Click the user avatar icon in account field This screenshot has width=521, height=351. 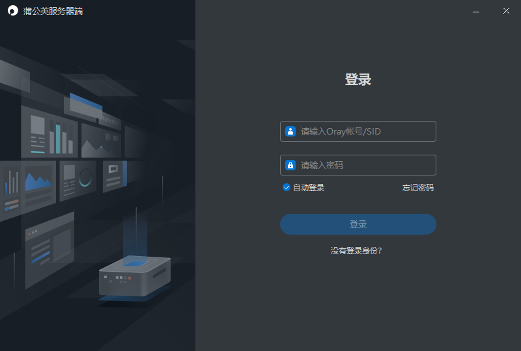290,131
